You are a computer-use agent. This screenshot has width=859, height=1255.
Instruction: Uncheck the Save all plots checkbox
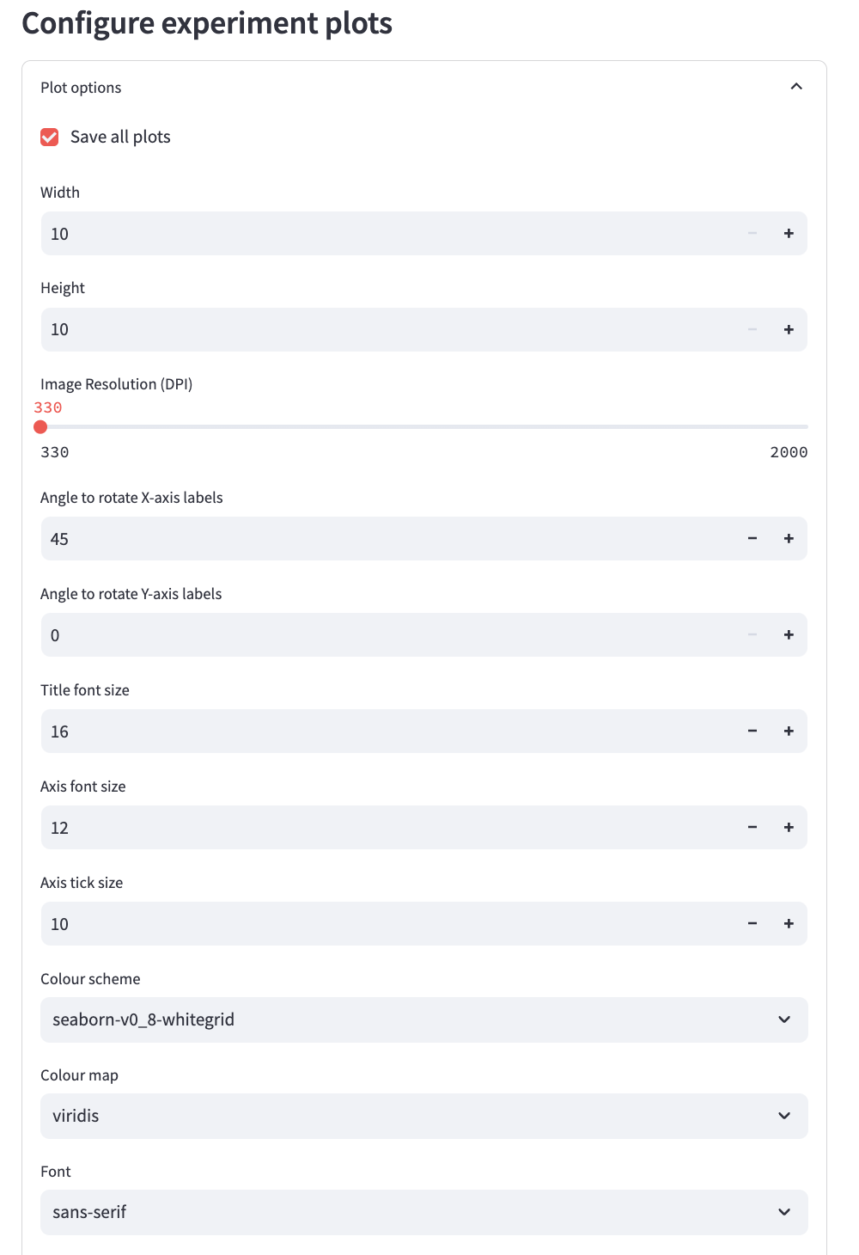point(50,138)
